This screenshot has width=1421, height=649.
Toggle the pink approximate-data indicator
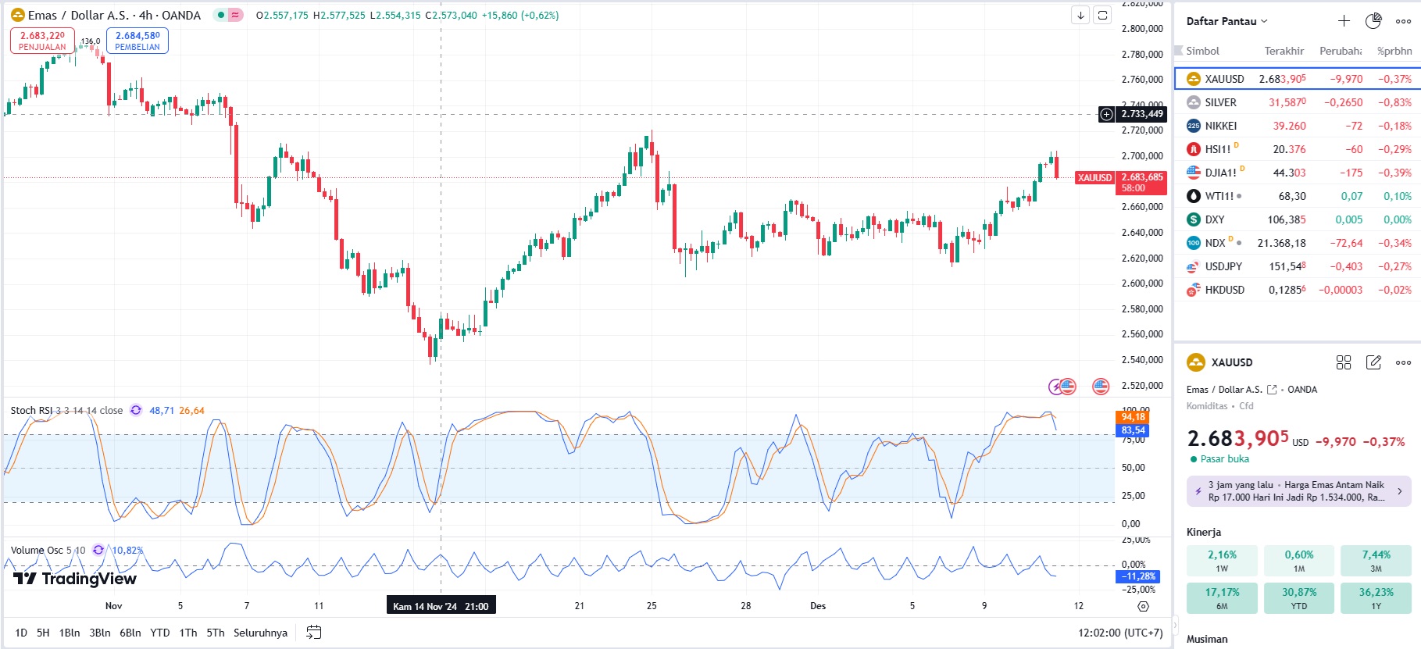coord(235,15)
